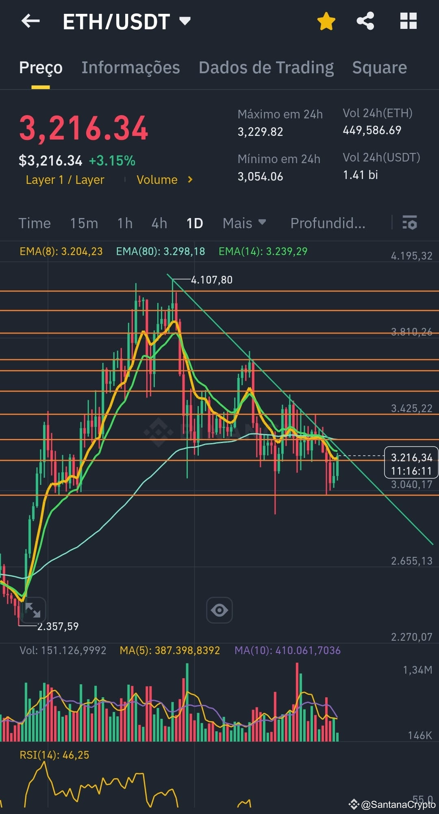
Task: Open the Profundid... depth view
Action: 328,223
